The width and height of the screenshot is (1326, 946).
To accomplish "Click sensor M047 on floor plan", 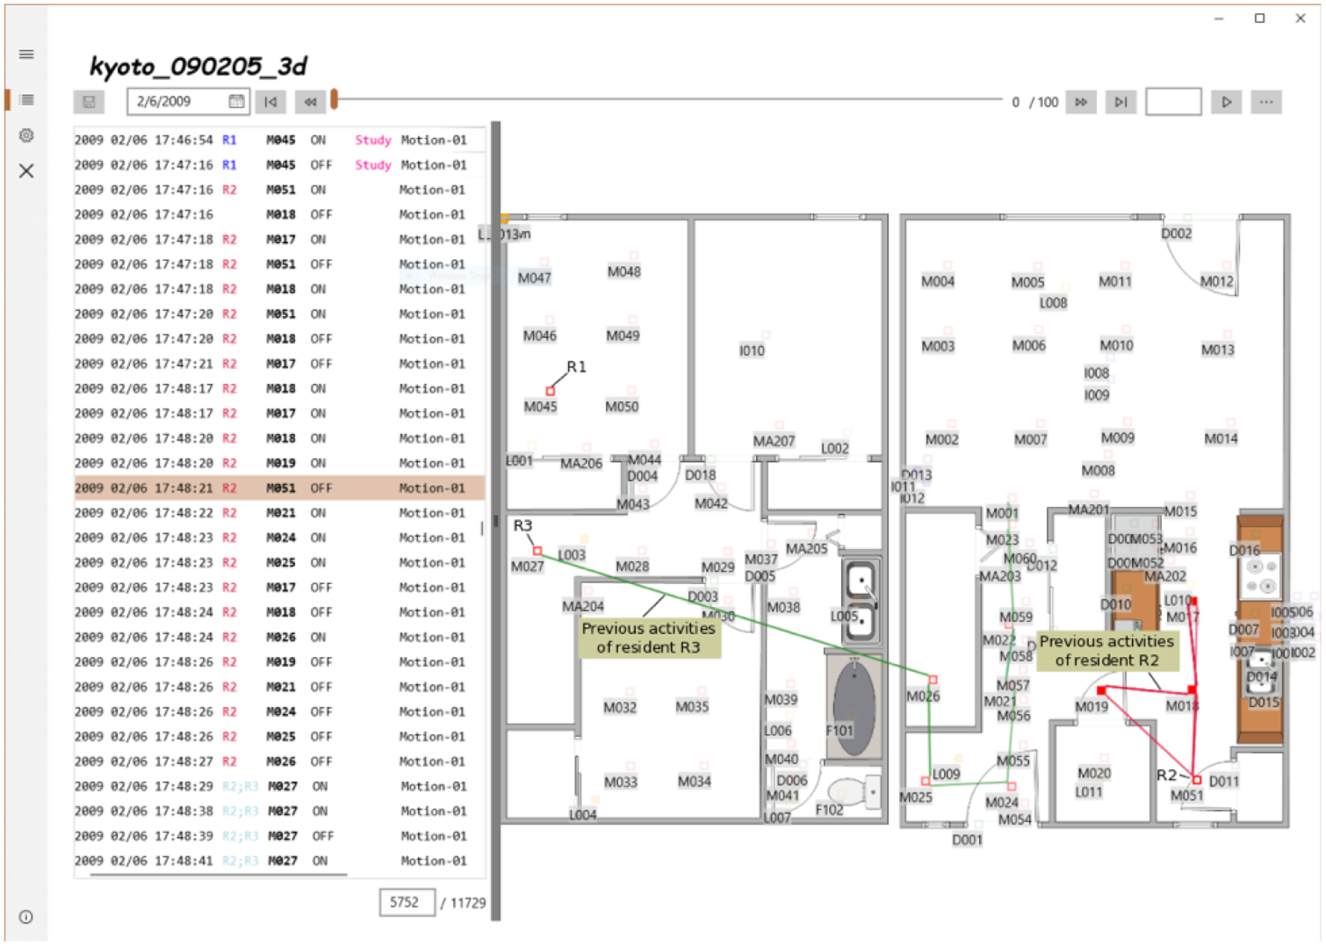I will [534, 277].
